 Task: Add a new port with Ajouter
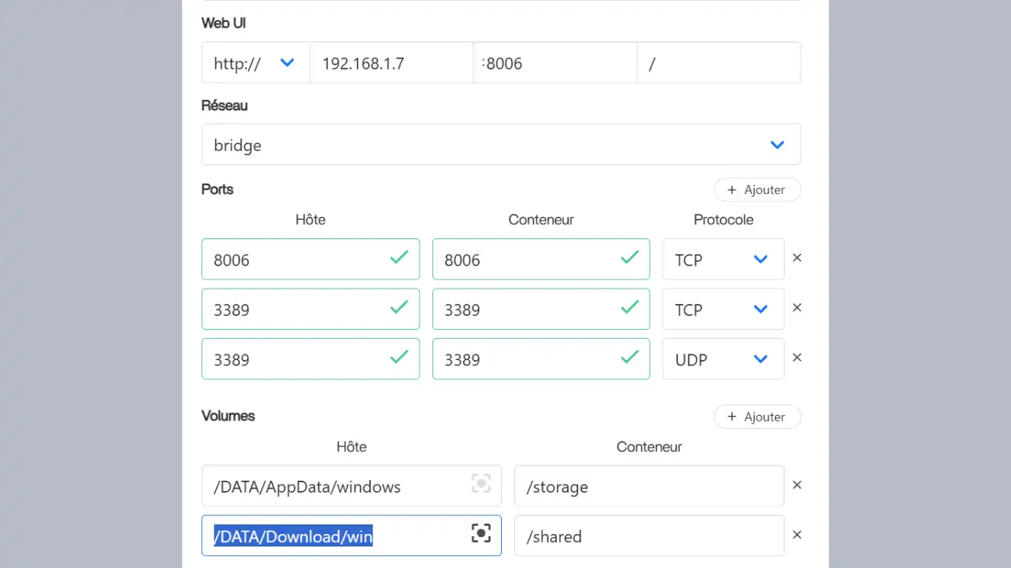[x=756, y=190]
